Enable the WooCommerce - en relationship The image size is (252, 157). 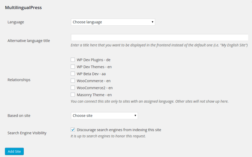point(73,81)
